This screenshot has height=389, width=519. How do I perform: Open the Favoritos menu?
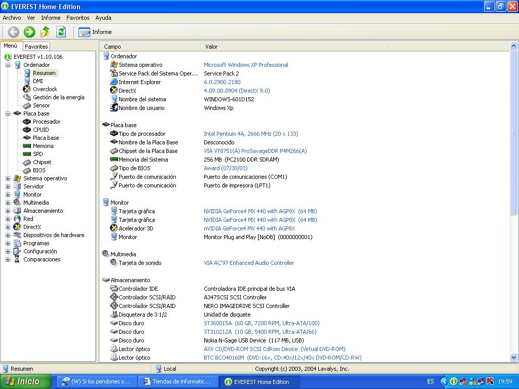(x=78, y=18)
